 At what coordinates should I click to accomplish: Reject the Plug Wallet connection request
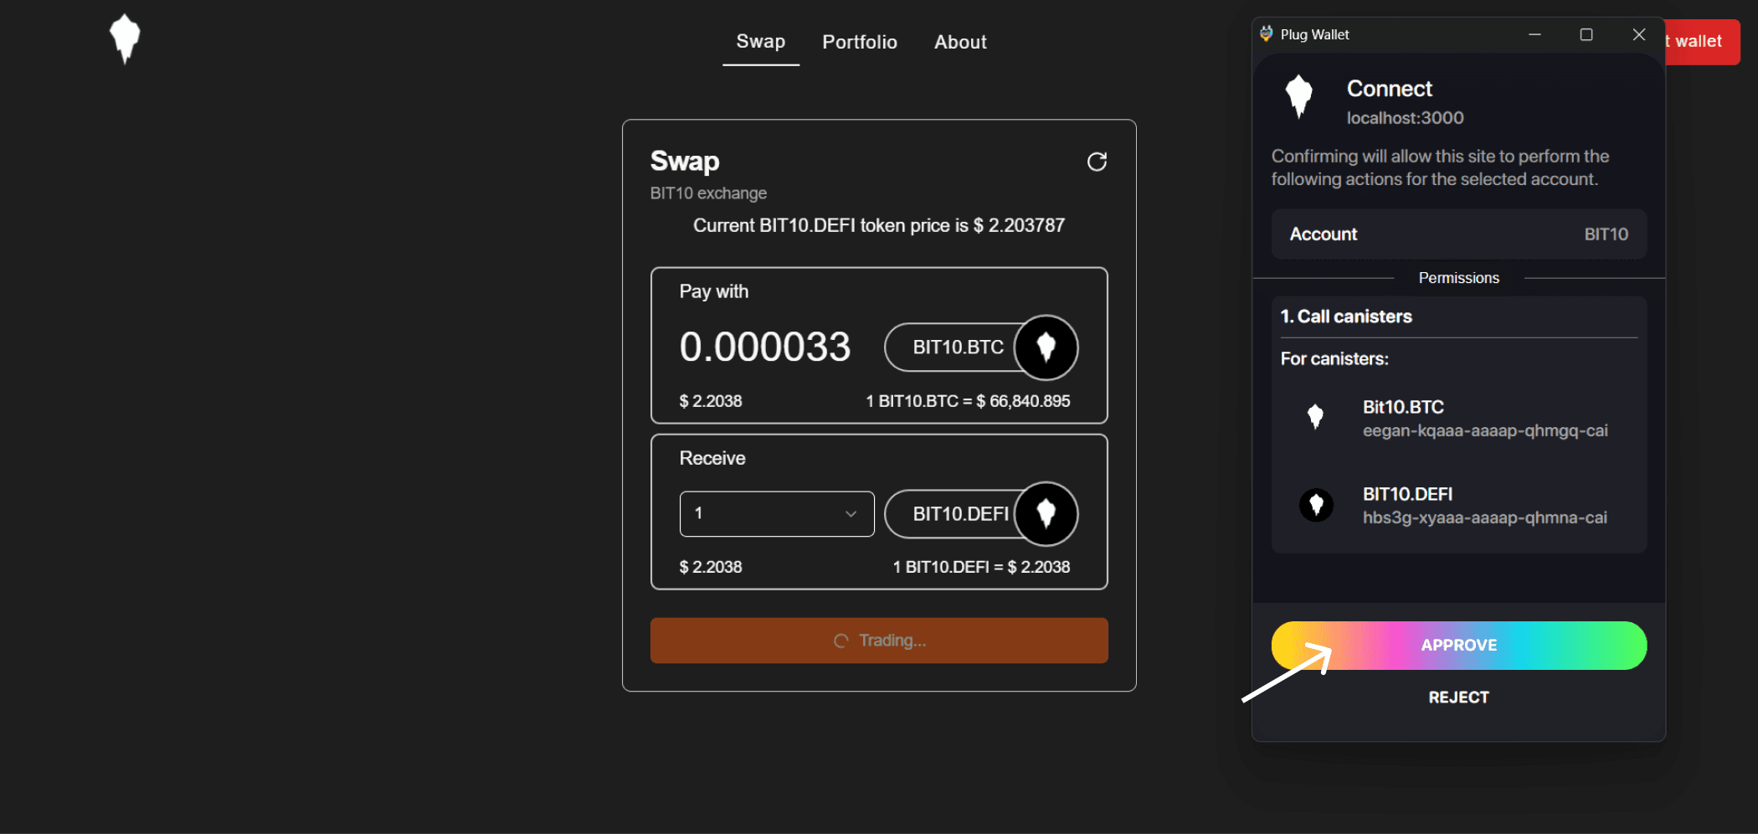[x=1459, y=698]
